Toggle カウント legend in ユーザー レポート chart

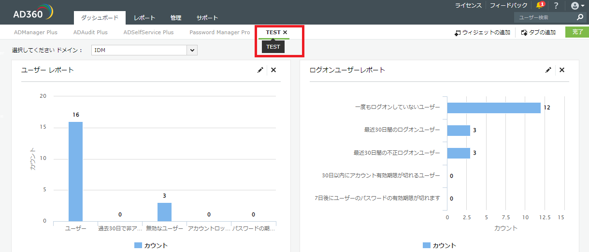[x=151, y=245]
